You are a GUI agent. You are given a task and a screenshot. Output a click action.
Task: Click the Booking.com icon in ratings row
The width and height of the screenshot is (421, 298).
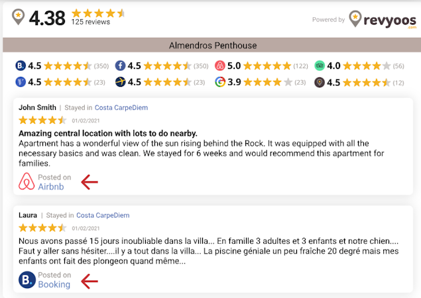[21, 66]
